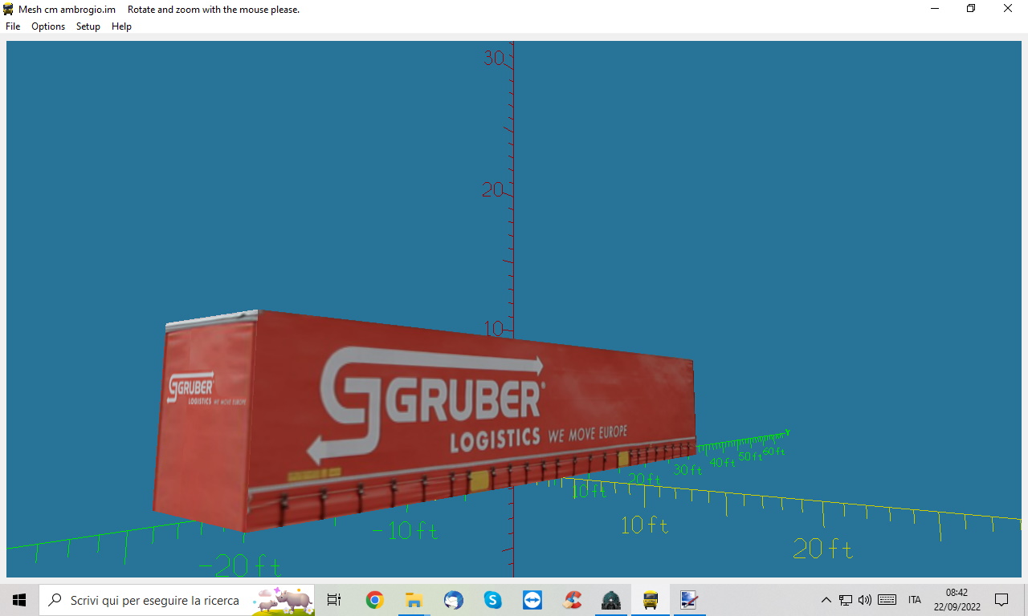Select the yellow truck mesh viewer taskbar icon
The height and width of the screenshot is (616, 1028).
point(651,600)
